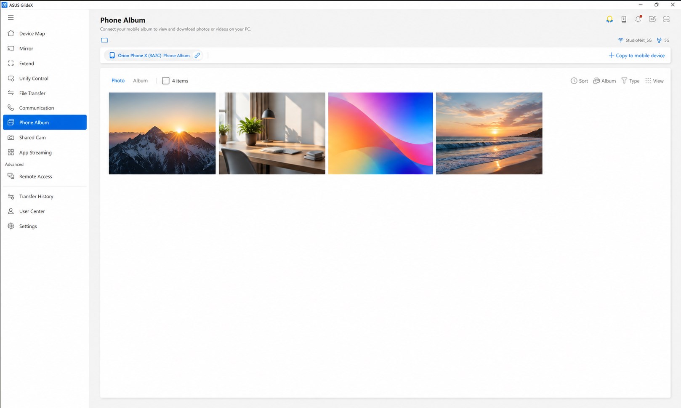Open the Album filter in the toolbar

(x=604, y=81)
